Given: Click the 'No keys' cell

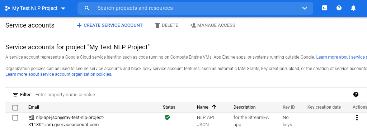Looking at the screenshot, I should [287, 121].
